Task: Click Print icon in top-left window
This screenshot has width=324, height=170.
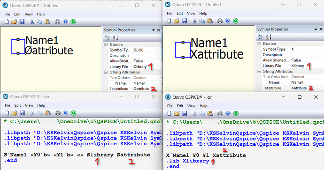Action: 57,22
